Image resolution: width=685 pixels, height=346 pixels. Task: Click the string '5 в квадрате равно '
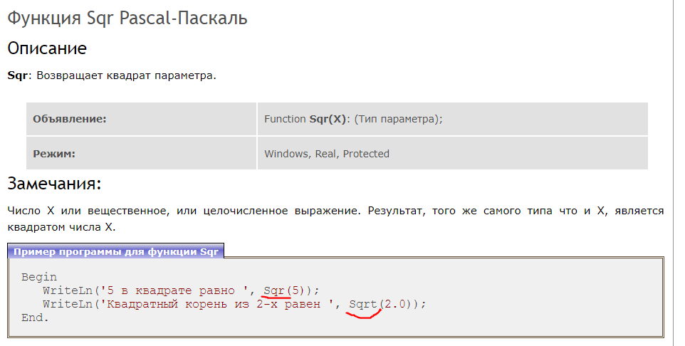click(x=174, y=290)
